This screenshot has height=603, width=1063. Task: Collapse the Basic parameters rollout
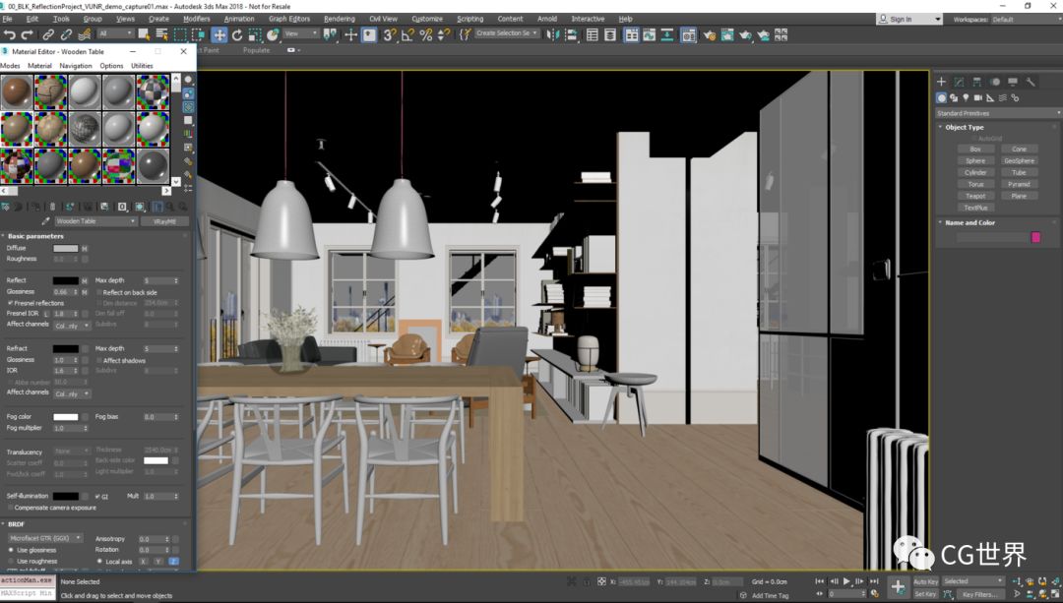coord(35,236)
